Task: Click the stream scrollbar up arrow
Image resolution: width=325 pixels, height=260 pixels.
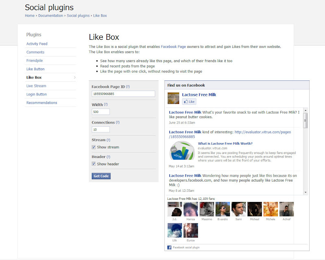Action: [305, 110]
